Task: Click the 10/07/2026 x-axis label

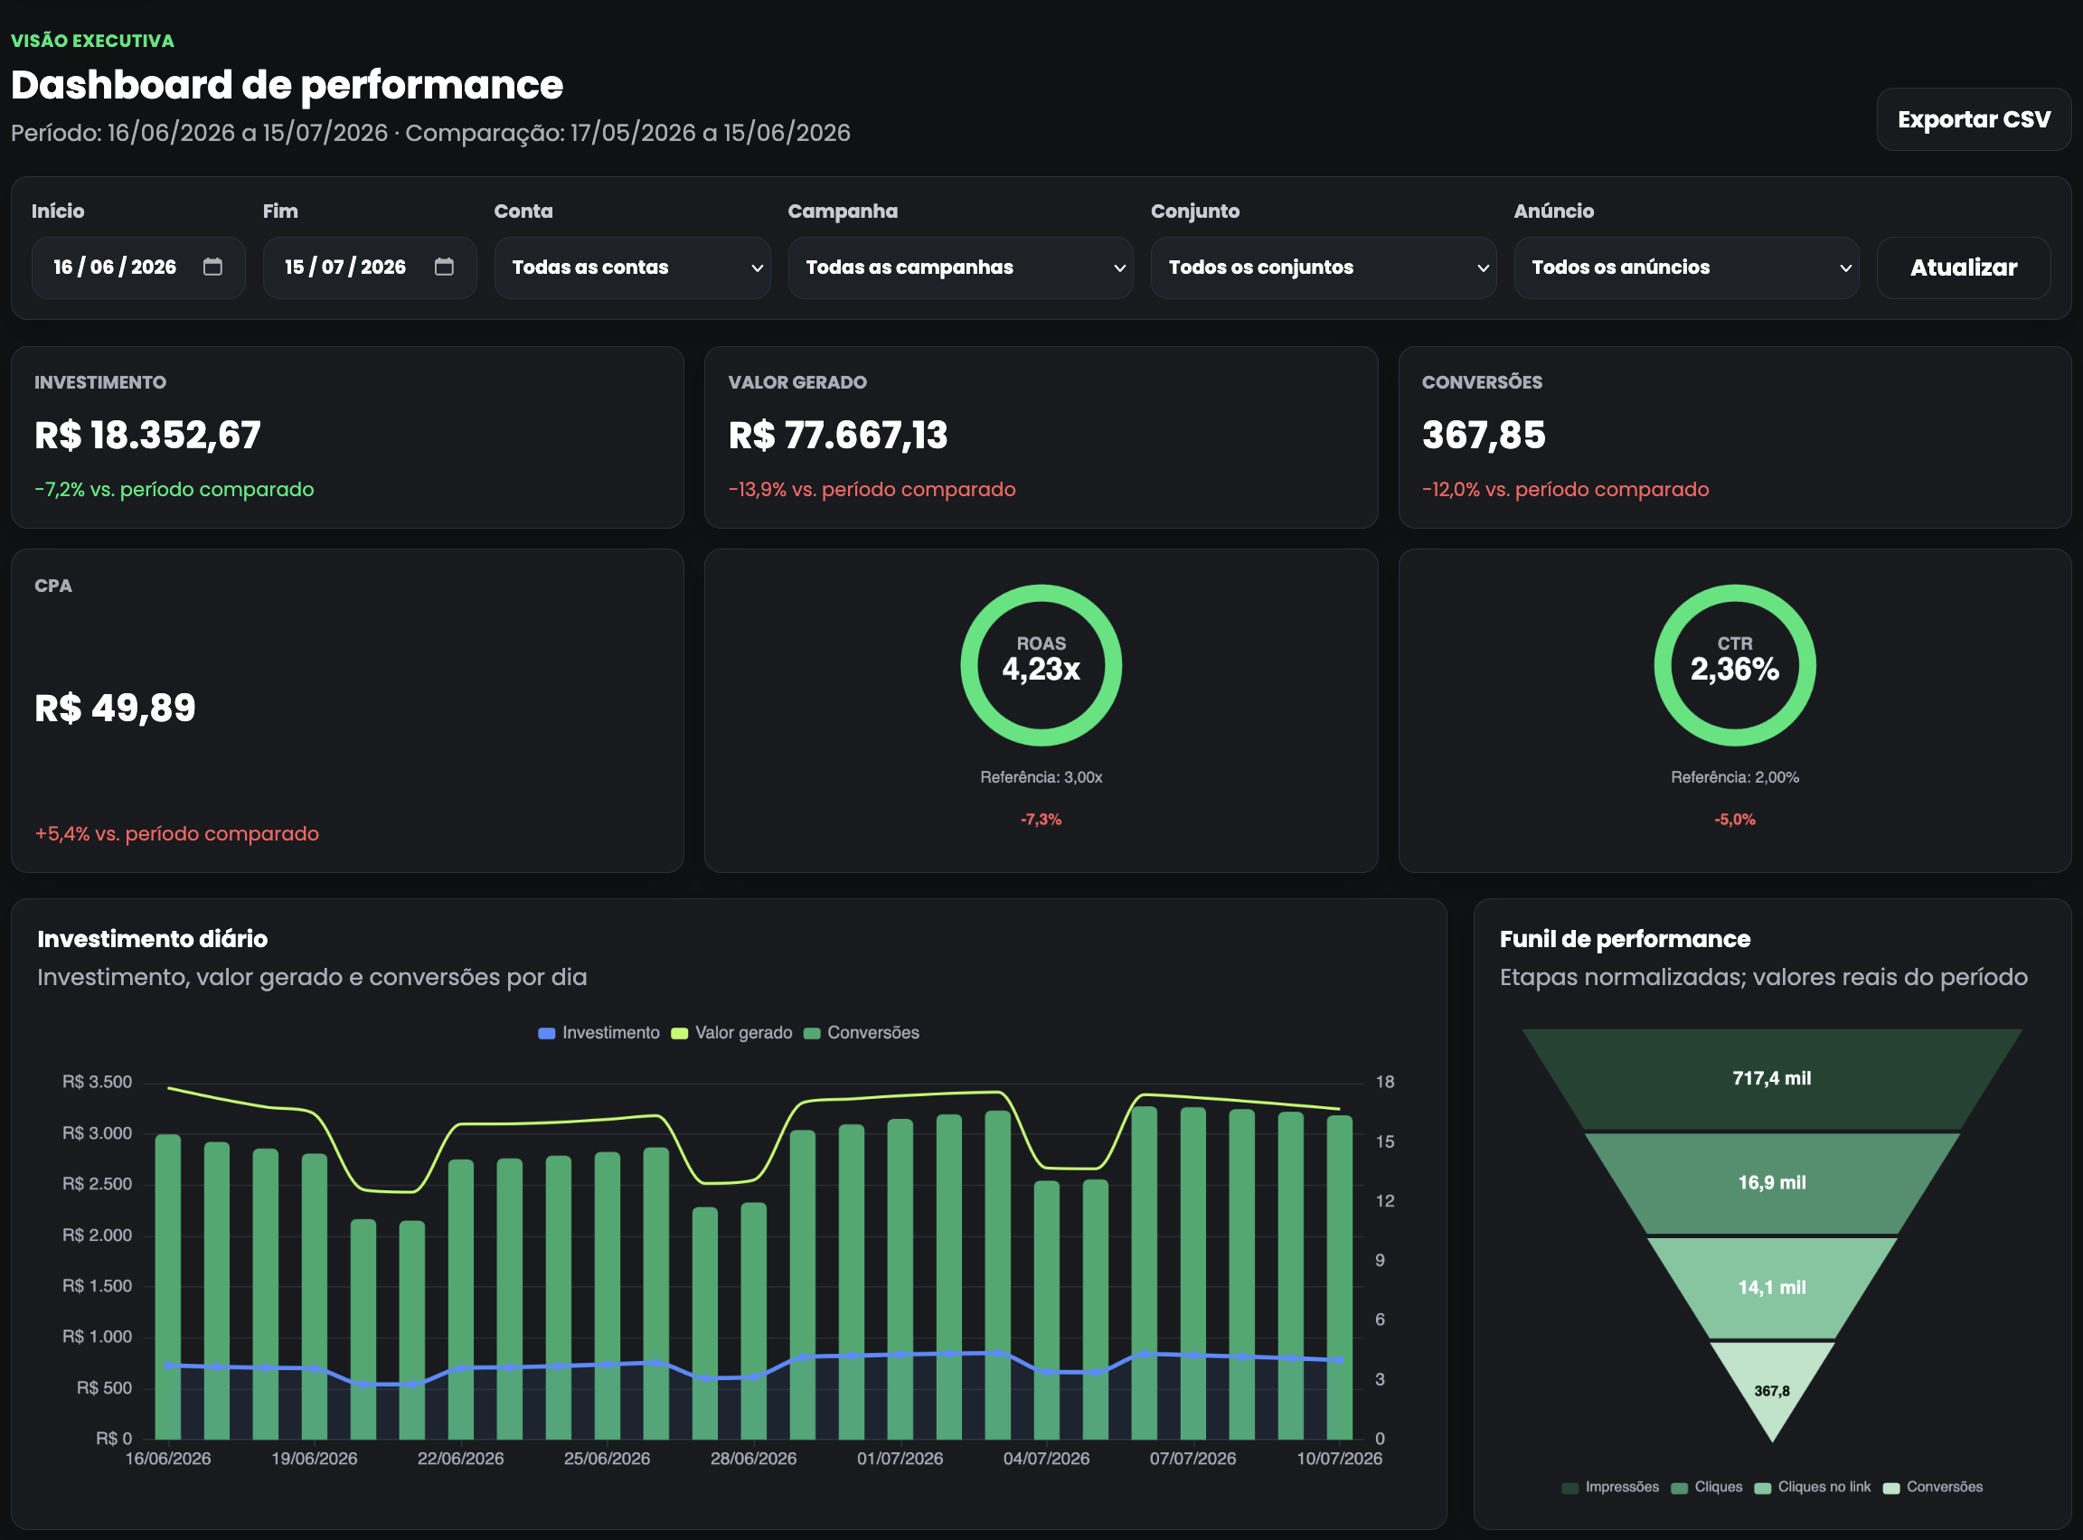Action: point(1339,1459)
